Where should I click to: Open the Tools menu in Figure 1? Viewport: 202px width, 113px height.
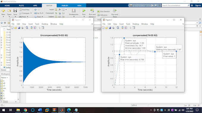37,24
